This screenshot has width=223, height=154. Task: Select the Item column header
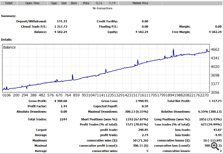point(74,3)
